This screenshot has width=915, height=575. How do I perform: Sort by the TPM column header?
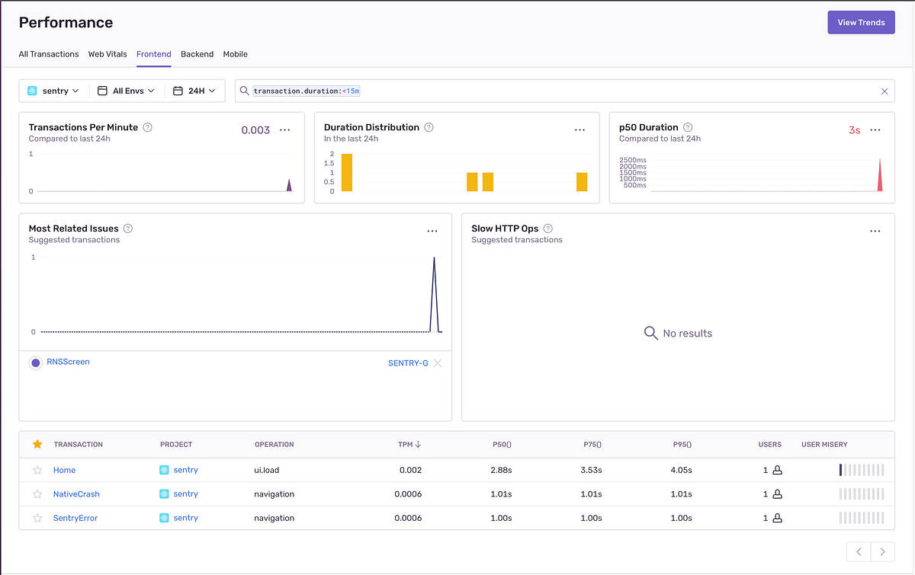point(409,444)
